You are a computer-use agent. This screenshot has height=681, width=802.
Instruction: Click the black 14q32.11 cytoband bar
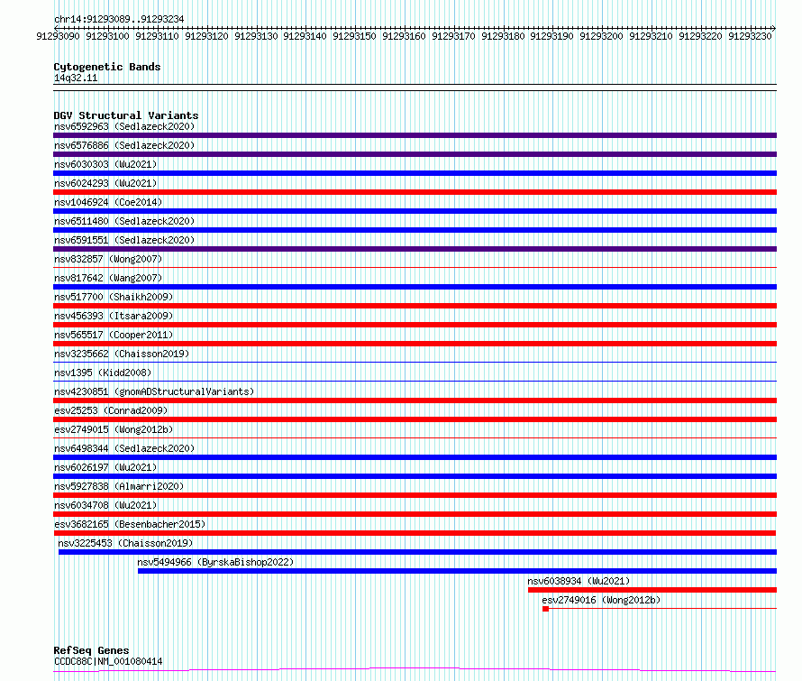[x=415, y=87]
